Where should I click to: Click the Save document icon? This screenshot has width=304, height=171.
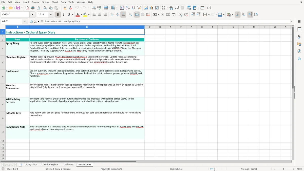[18, 8]
